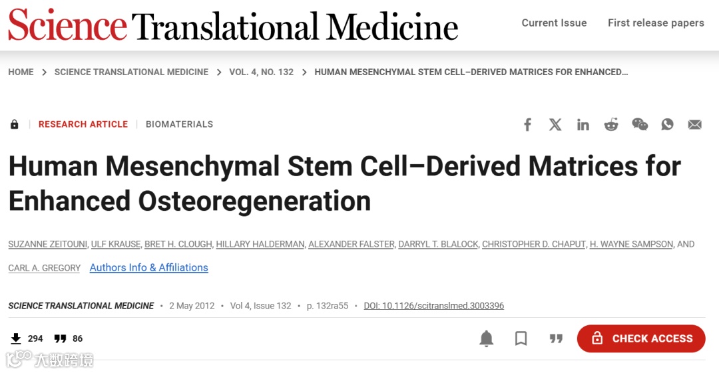Screen dimensions: 719x373
Task: Share article on Reddit
Action: click(611, 124)
